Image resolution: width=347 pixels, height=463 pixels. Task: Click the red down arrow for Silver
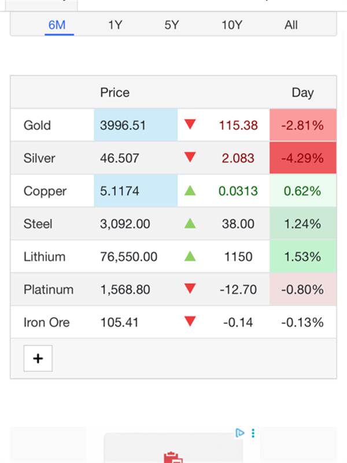pos(190,157)
